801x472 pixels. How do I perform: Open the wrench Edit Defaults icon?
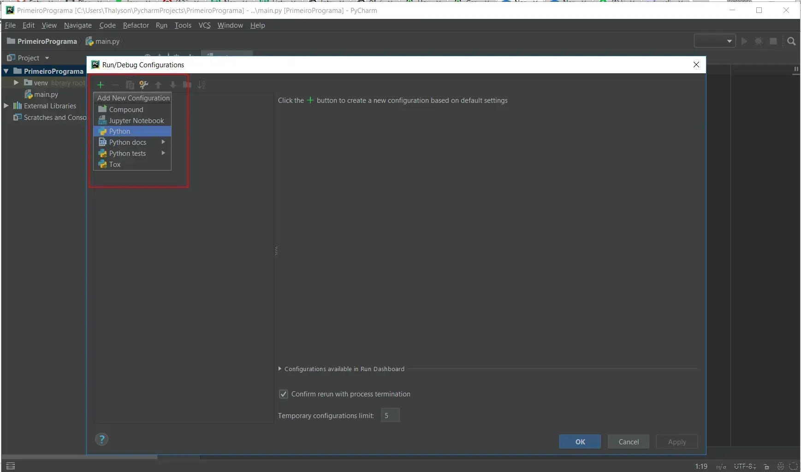coord(144,85)
